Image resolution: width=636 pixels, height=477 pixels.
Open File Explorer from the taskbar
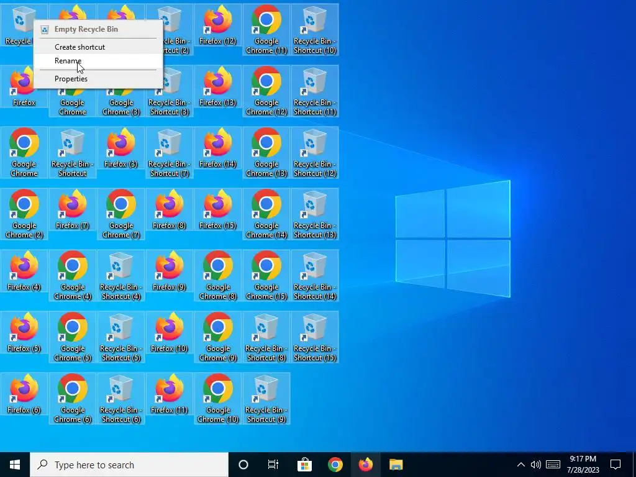tap(396, 465)
